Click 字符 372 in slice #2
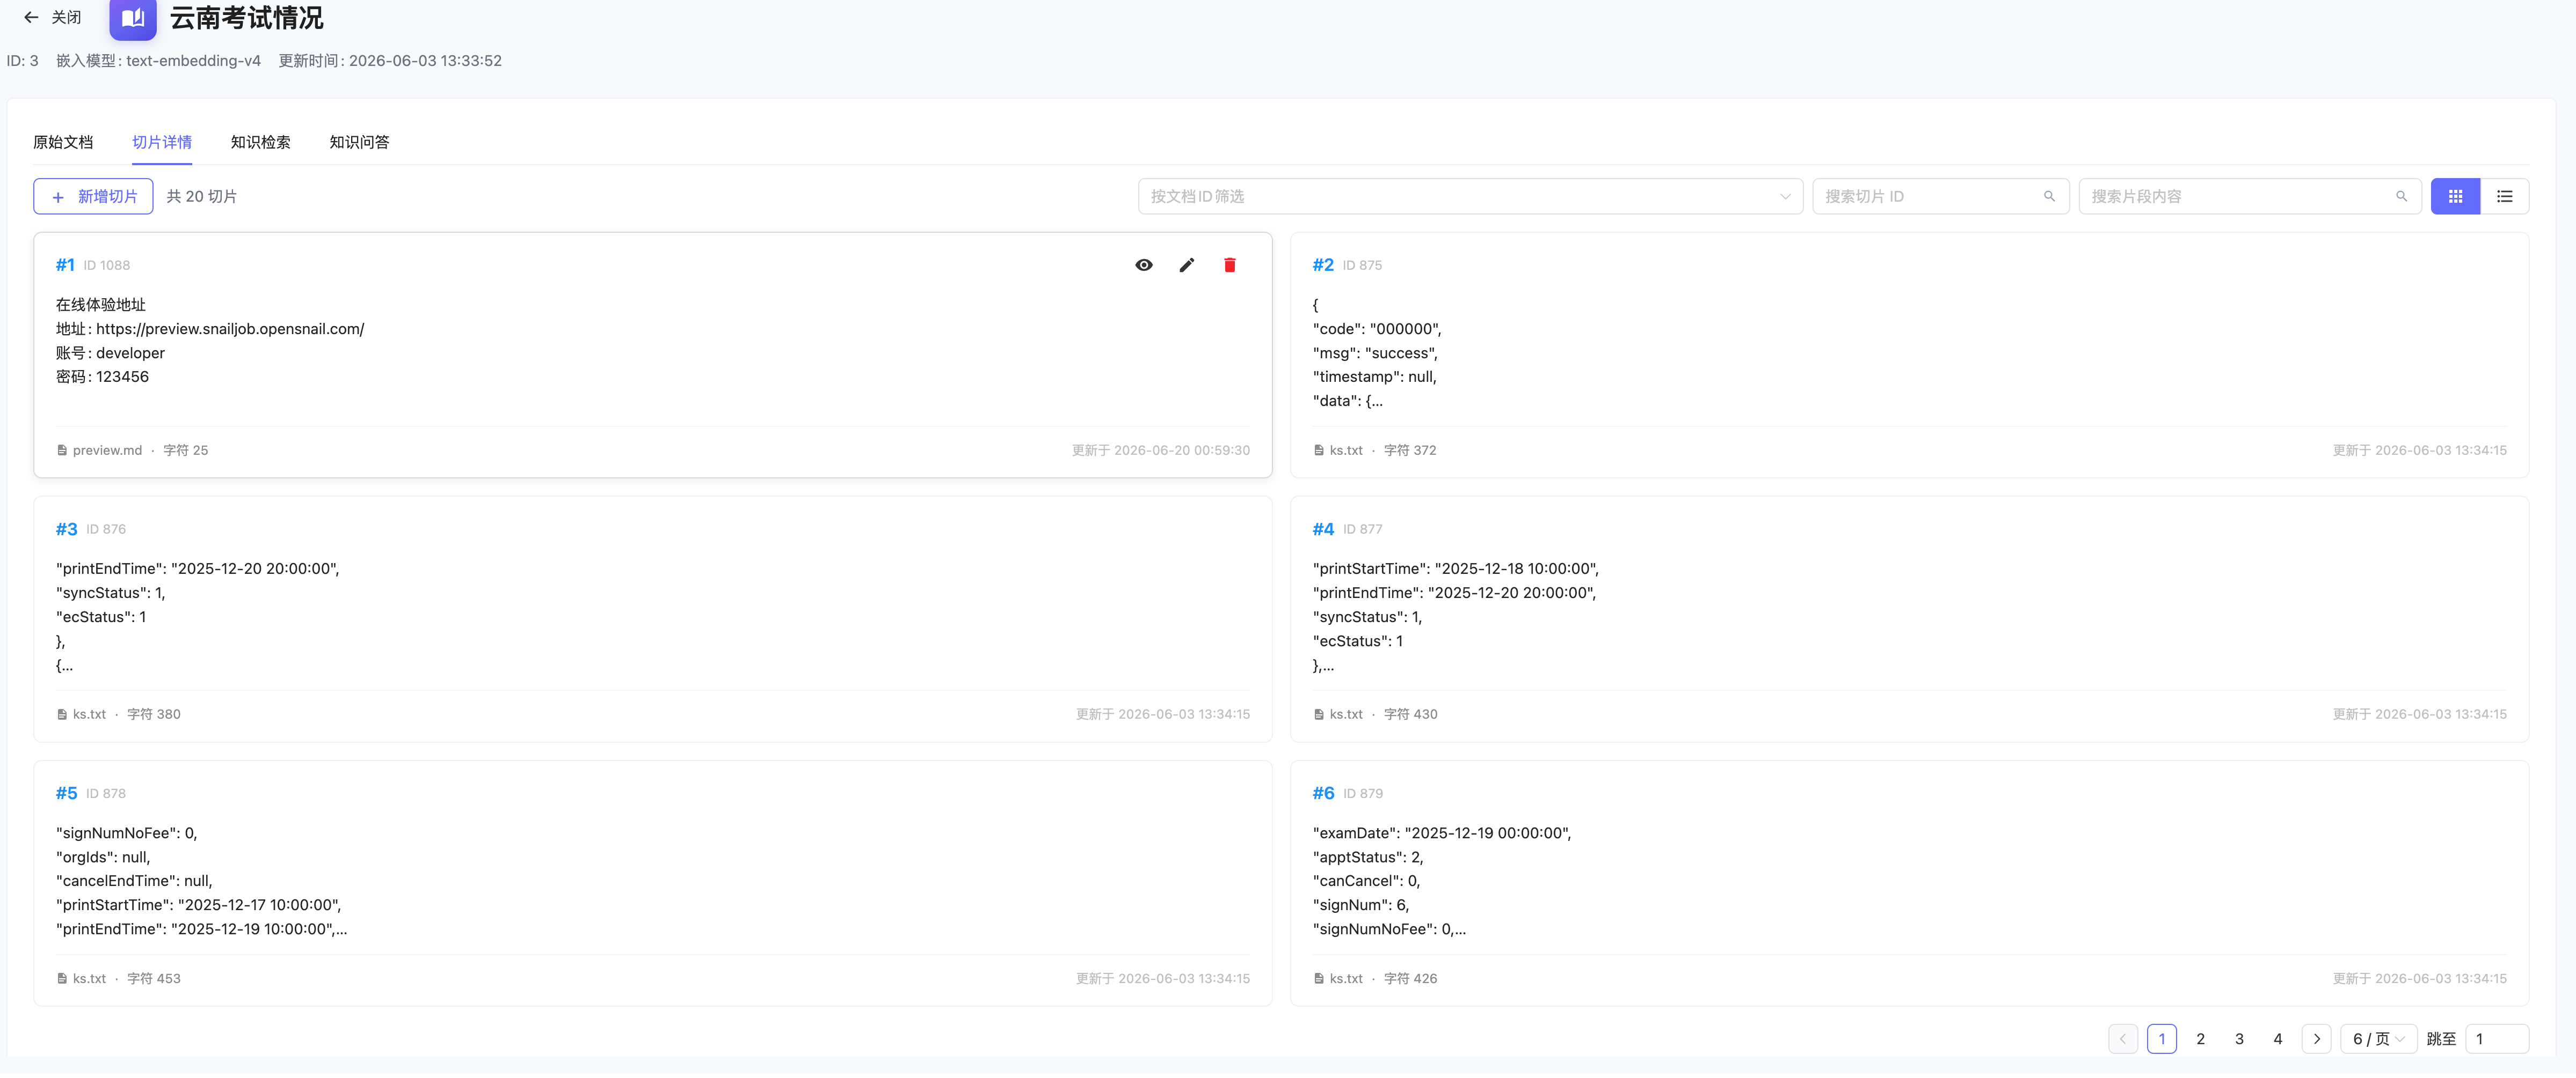 click(1410, 451)
